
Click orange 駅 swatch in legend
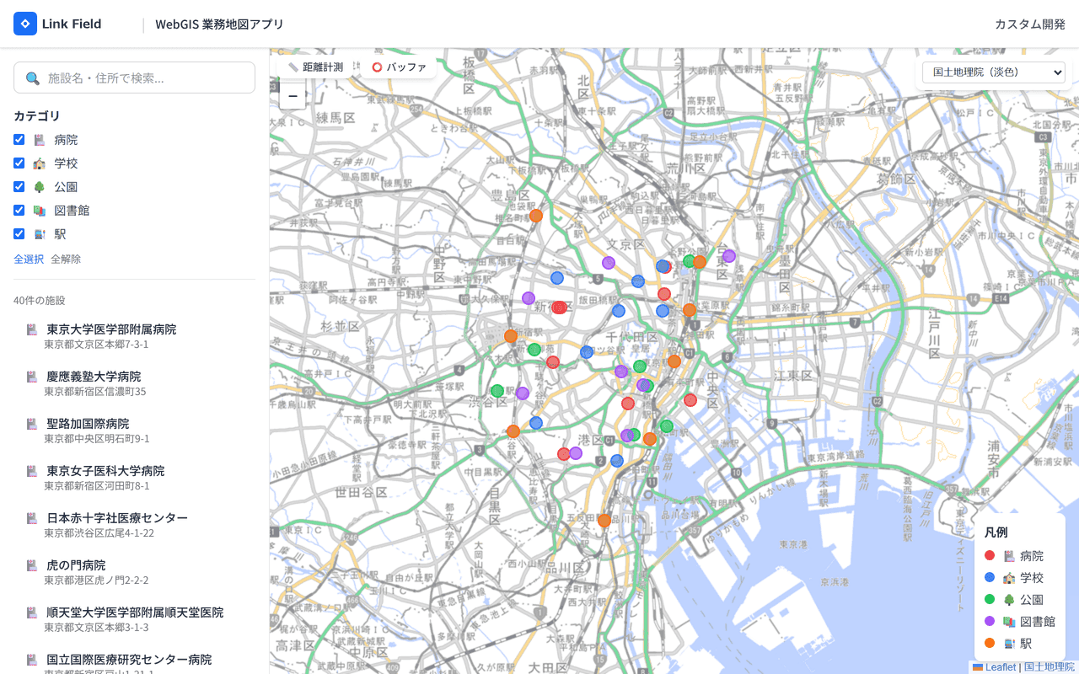pos(990,644)
